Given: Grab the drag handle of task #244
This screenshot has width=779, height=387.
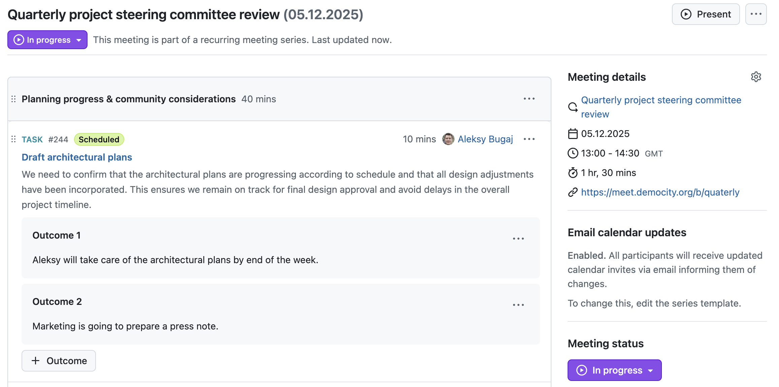Looking at the screenshot, I should 14,139.
